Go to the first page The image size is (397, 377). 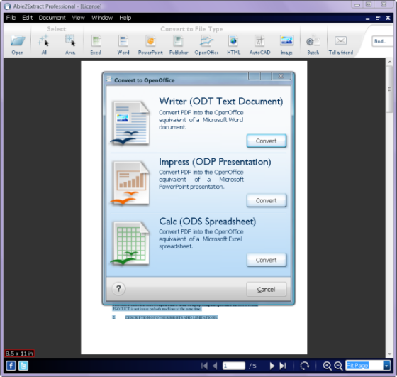(204, 366)
